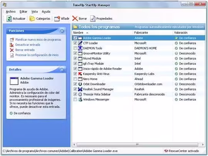208x156 pixels.
Task: Uncheck the CTF Loader checkbox
Action: 75,43
